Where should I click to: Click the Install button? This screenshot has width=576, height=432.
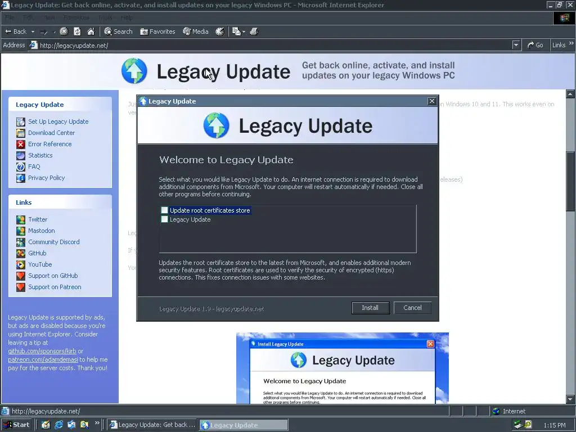pyautogui.click(x=370, y=308)
